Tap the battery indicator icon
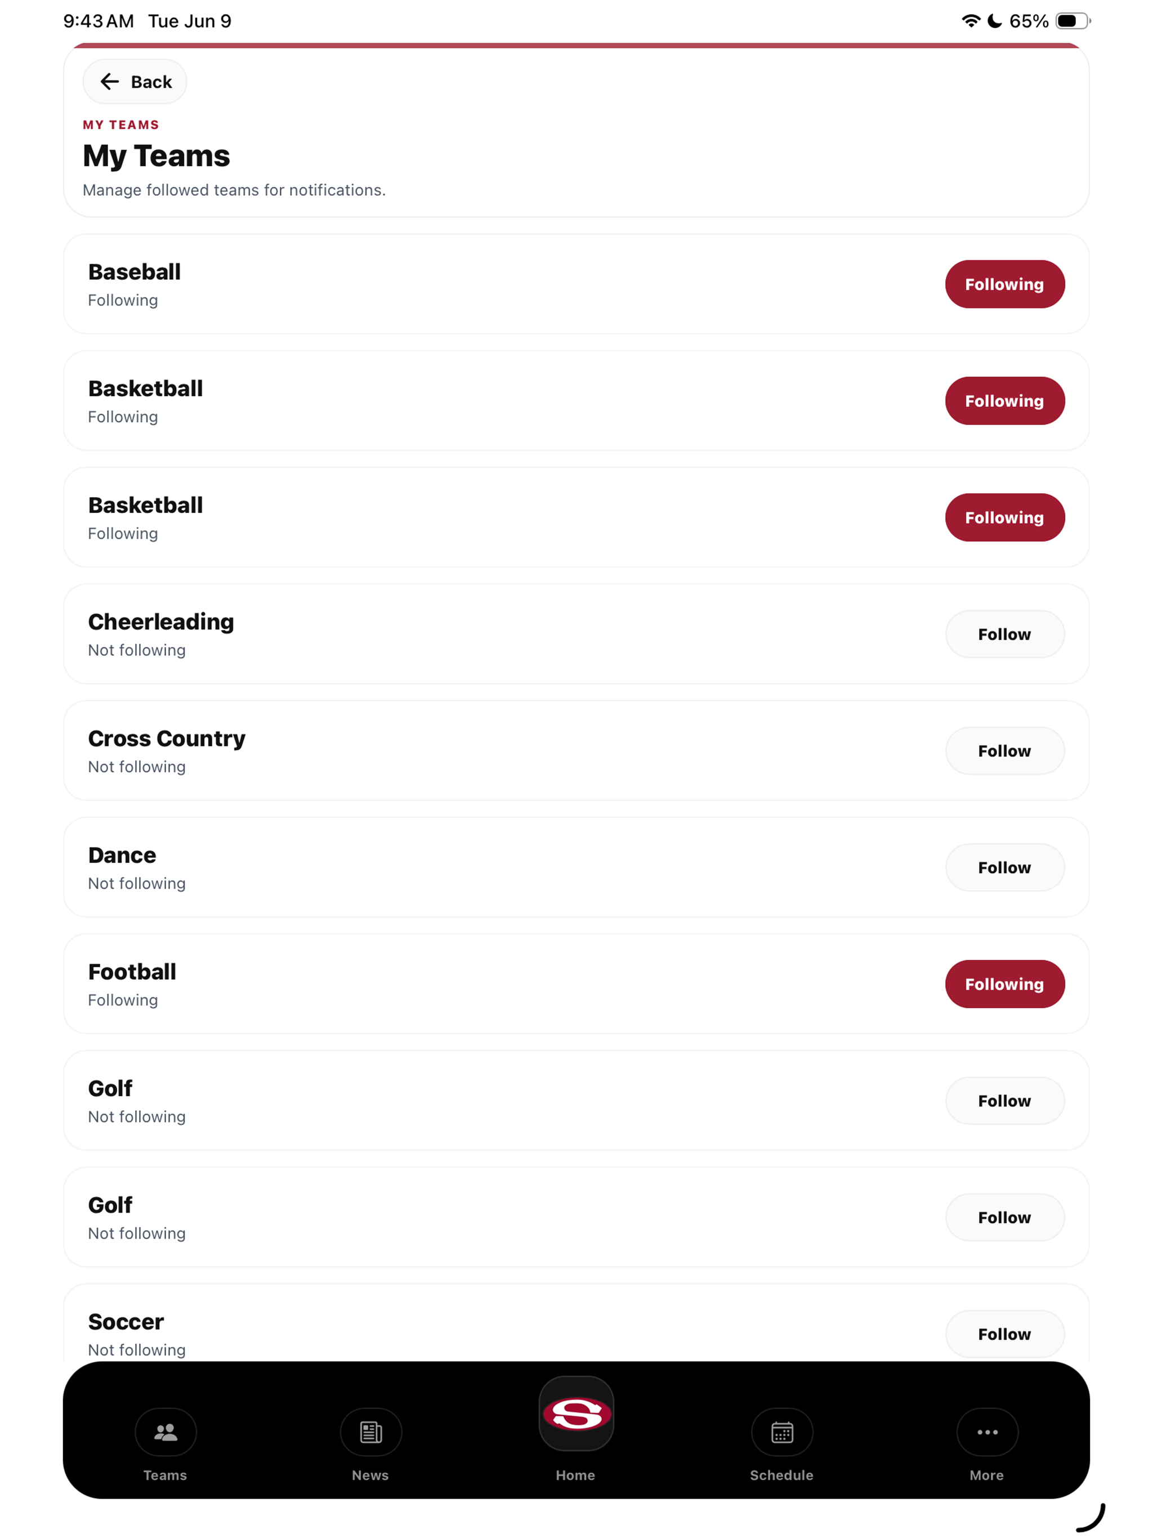 [1072, 21]
